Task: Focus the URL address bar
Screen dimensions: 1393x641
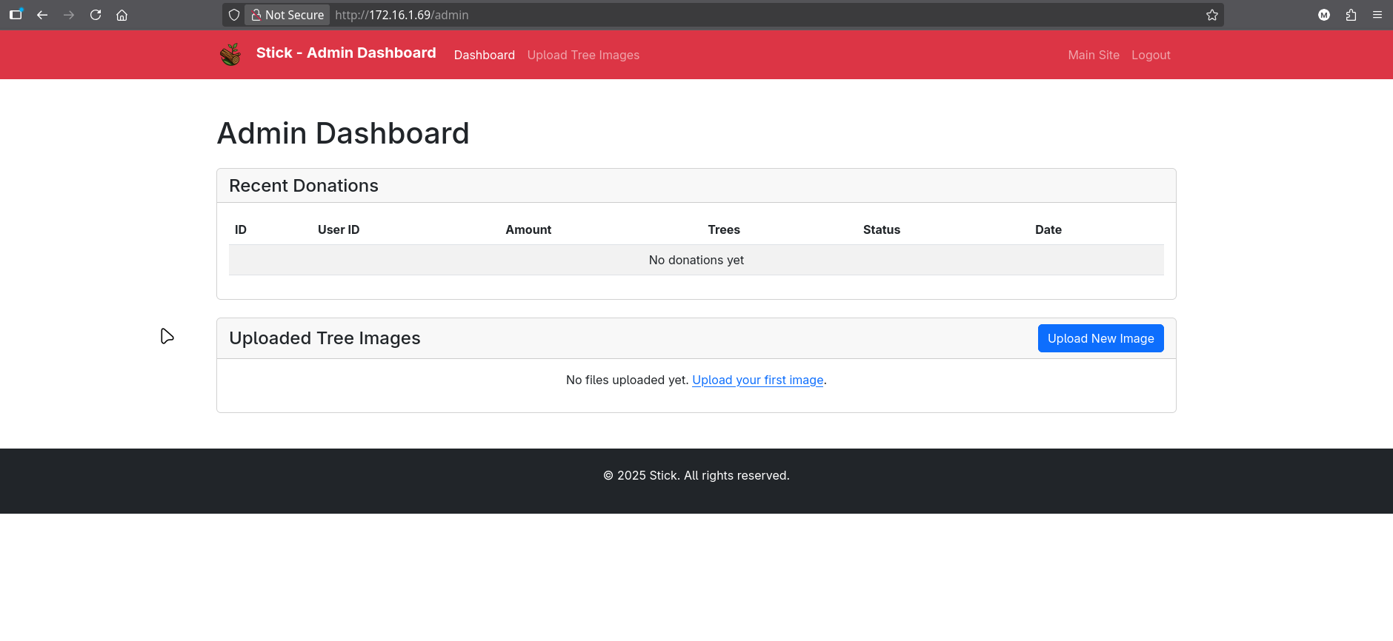Action: click(741, 15)
